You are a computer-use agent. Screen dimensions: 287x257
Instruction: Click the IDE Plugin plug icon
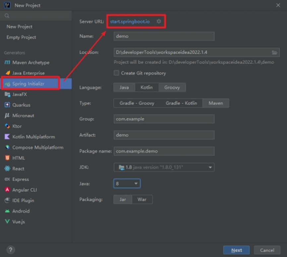[x=7, y=200]
